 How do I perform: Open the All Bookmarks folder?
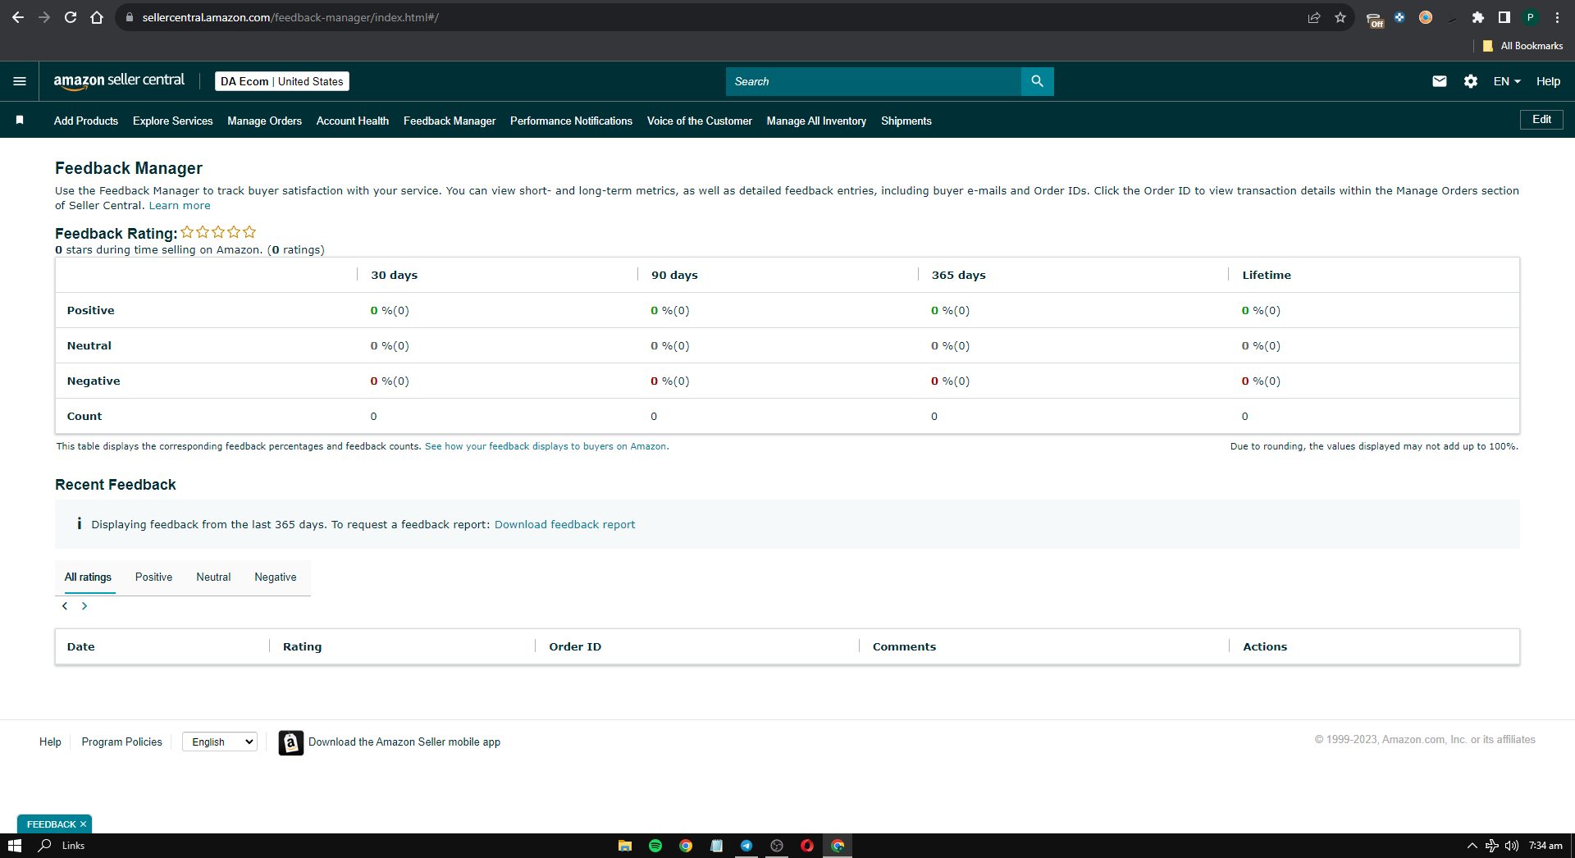pos(1522,46)
